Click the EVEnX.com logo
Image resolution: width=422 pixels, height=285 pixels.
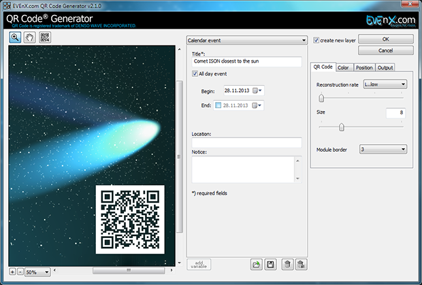tap(391, 20)
